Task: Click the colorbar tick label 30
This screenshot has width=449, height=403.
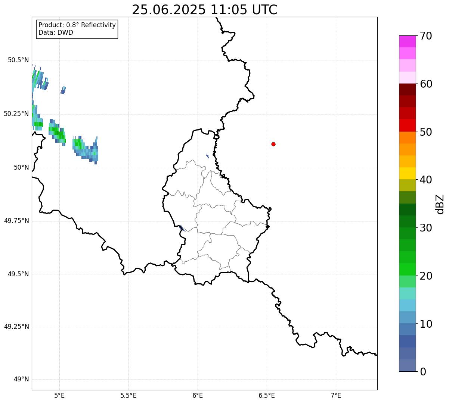Action: 426,228
